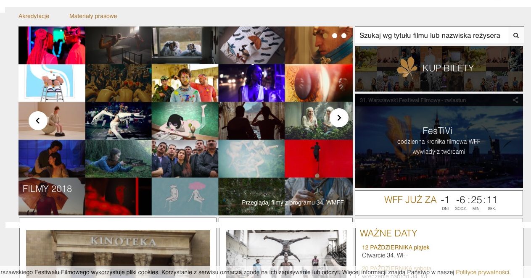
Task: Click the golden leaf logo beside KUP BILETY
Action: pos(407,68)
